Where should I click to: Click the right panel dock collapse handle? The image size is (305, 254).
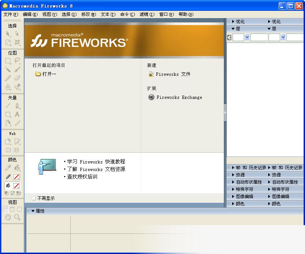(225, 113)
